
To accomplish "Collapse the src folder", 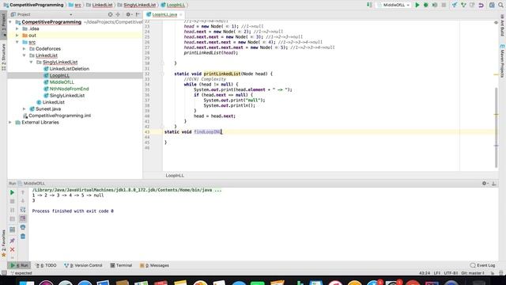I will click(17, 42).
